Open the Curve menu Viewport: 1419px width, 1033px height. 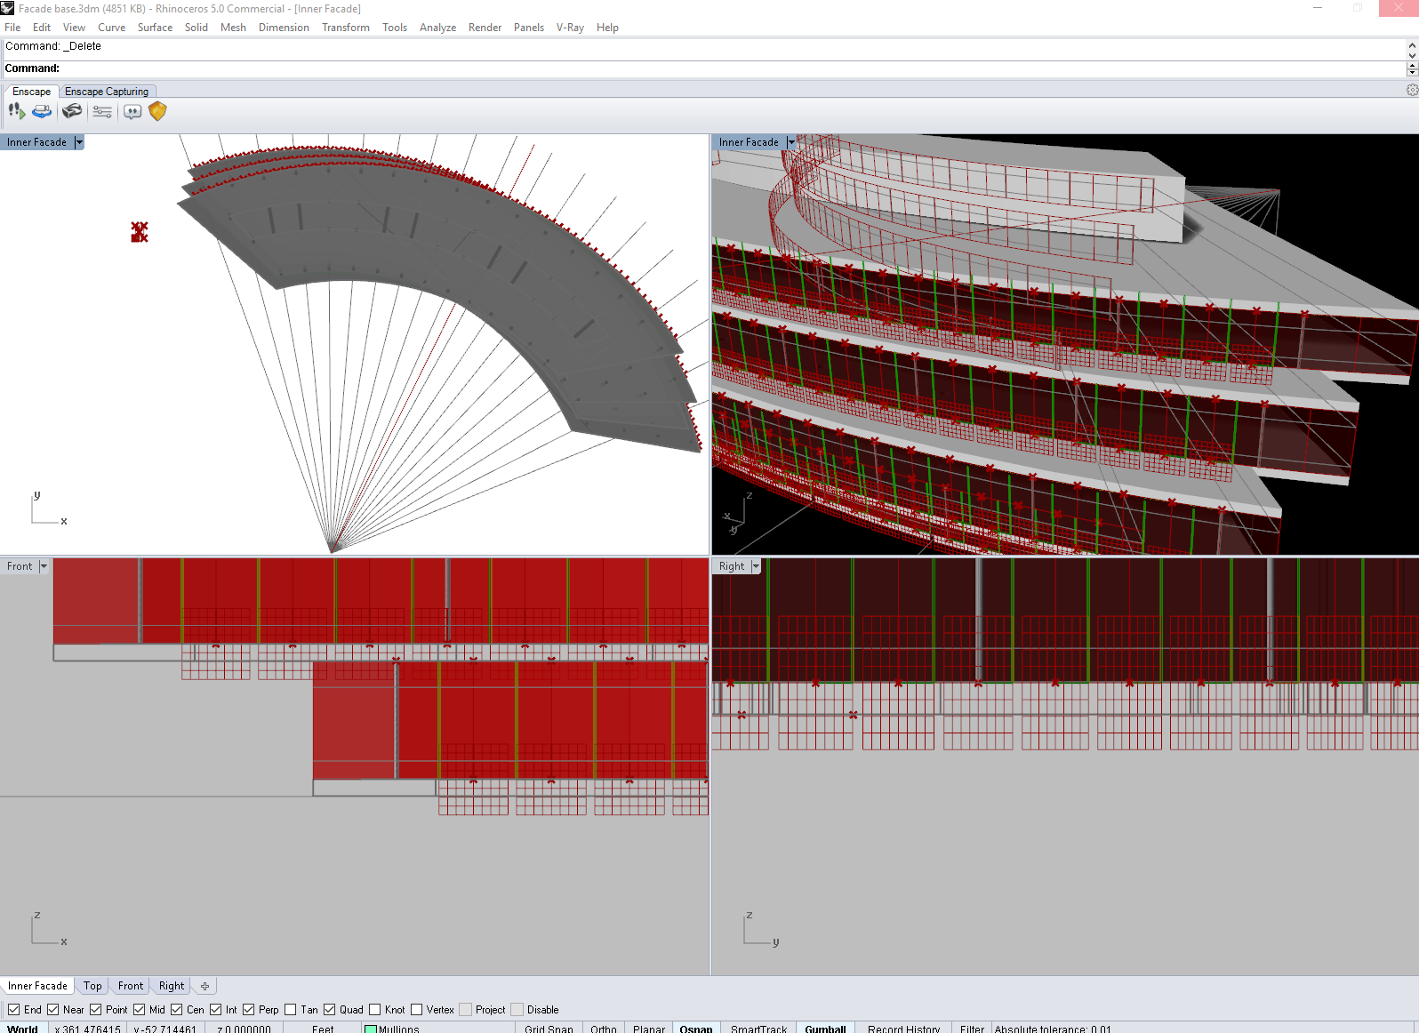(111, 28)
